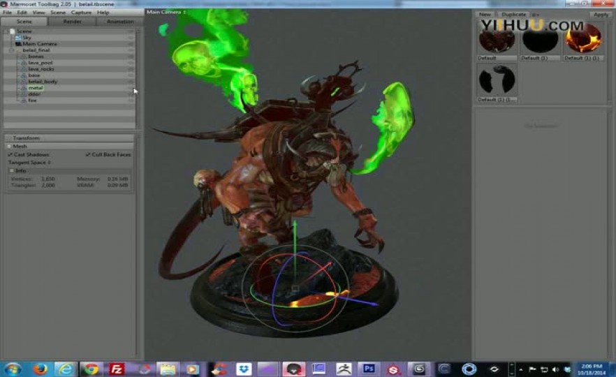This screenshot has height=377, width=616.
Task: Switch to Marmoset Toolbag taskbar icon
Action: tap(293, 369)
